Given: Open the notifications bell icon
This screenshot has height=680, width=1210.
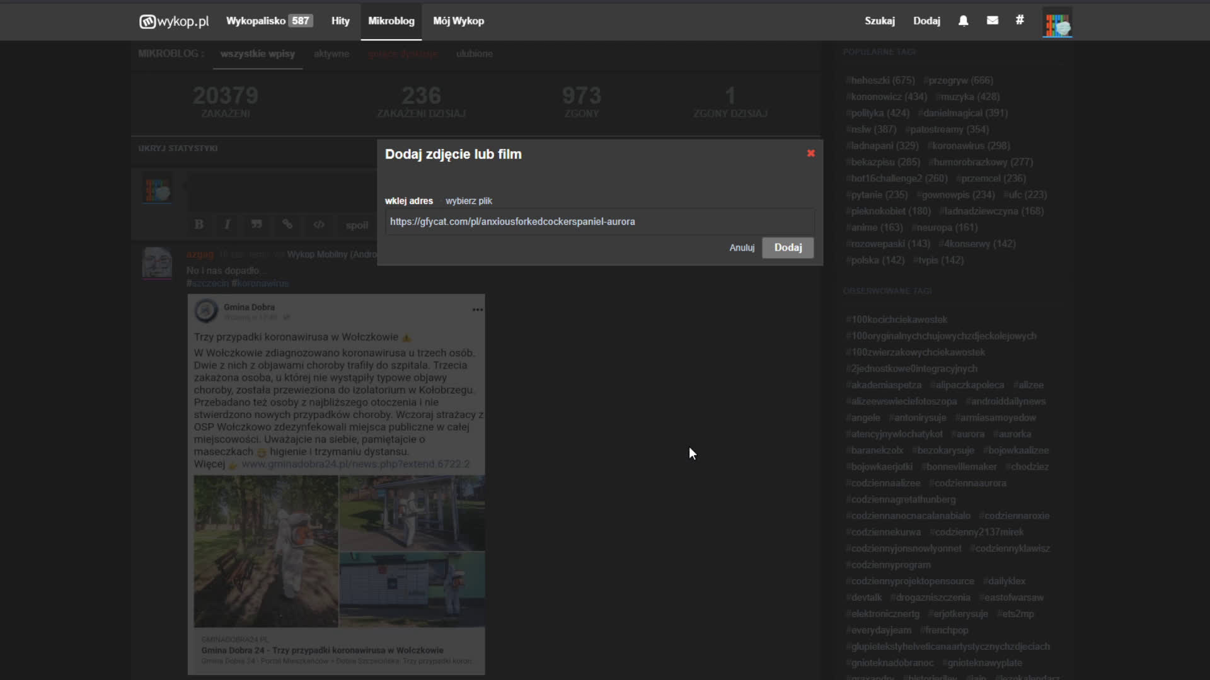Looking at the screenshot, I should pyautogui.click(x=963, y=21).
